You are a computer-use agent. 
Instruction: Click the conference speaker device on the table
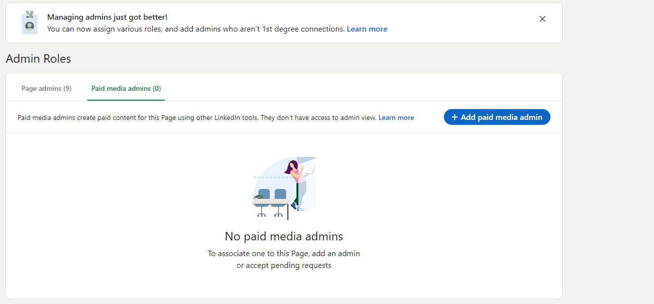tap(258, 197)
